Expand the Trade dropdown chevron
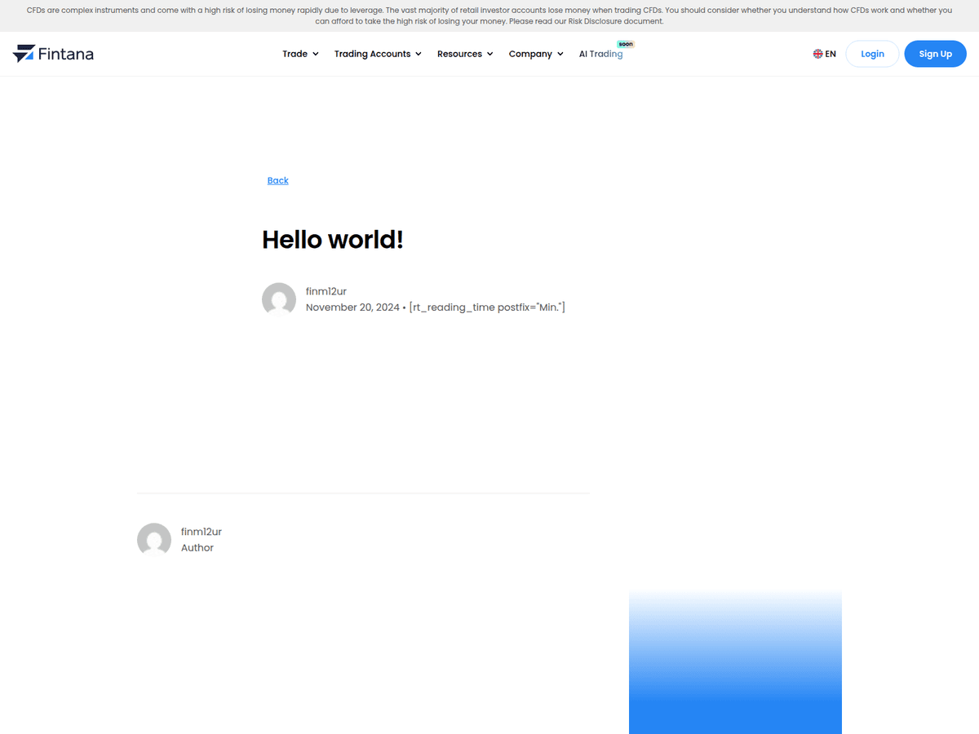The width and height of the screenshot is (979, 734). [x=315, y=54]
